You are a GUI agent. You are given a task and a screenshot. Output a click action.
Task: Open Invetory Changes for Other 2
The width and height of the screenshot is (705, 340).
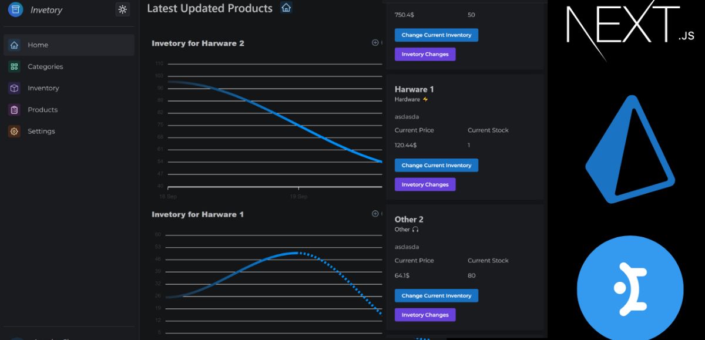[425, 315]
